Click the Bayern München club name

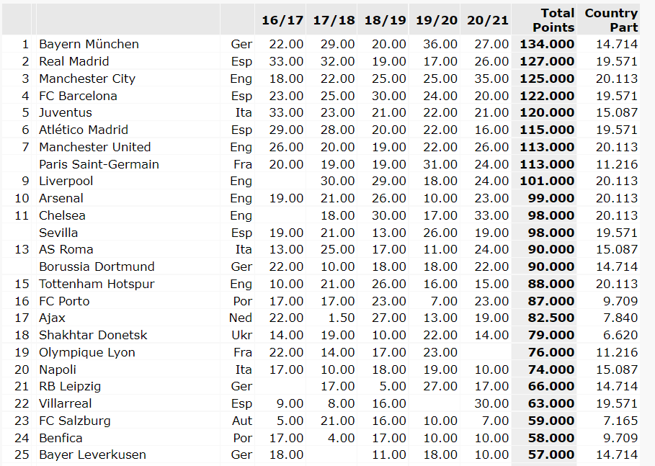point(89,44)
